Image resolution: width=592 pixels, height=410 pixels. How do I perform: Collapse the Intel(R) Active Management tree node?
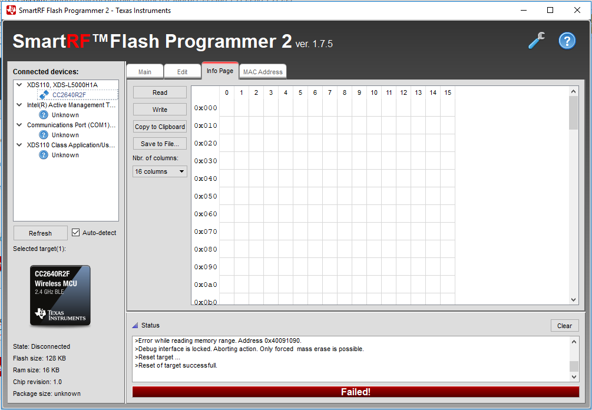click(x=19, y=105)
